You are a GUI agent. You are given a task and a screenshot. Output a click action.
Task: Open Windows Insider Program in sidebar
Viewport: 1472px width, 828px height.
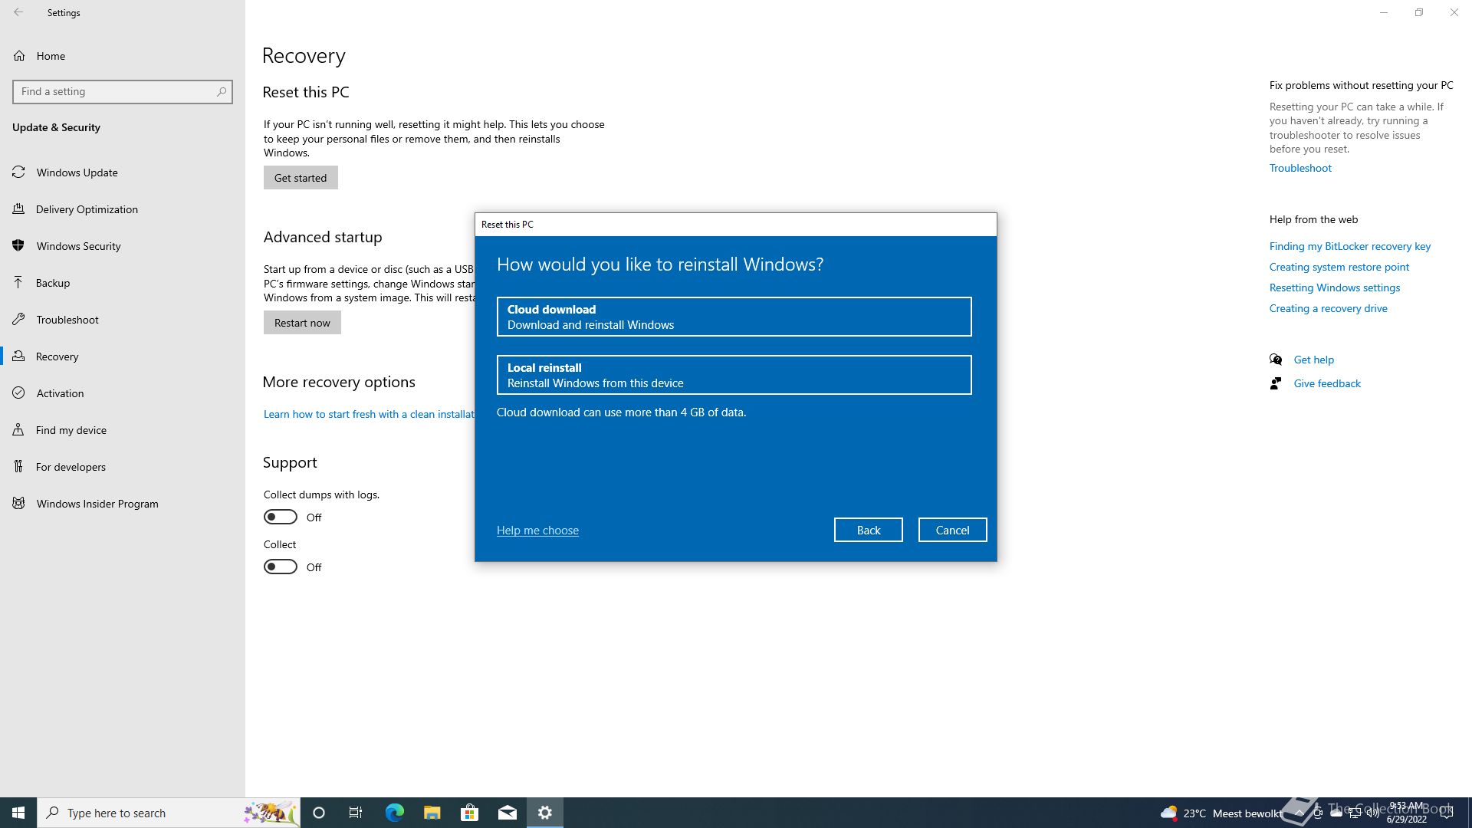(123, 504)
